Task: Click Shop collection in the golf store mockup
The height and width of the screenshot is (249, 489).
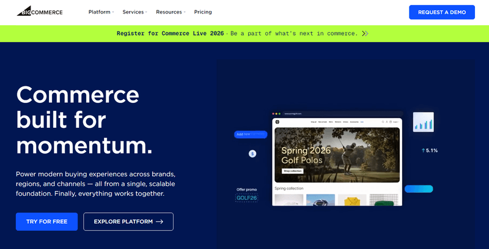Action: click(293, 171)
